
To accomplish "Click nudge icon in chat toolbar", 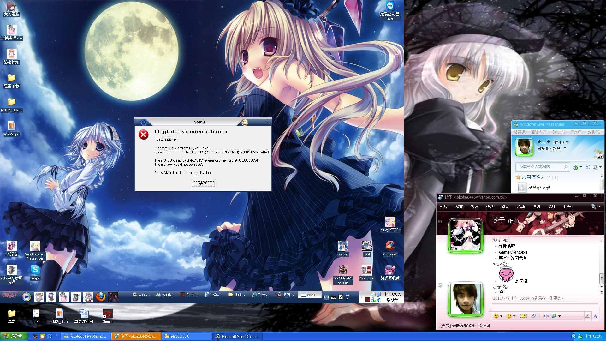I will pos(523,316).
